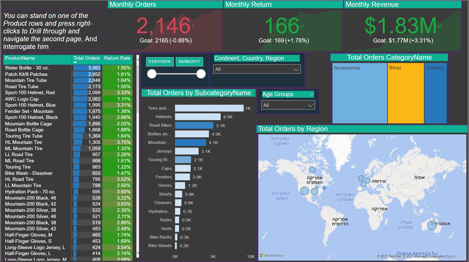Click the Microsoft Bing logo on the map
Viewport: 469px width, 262px height.
(x=272, y=256)
